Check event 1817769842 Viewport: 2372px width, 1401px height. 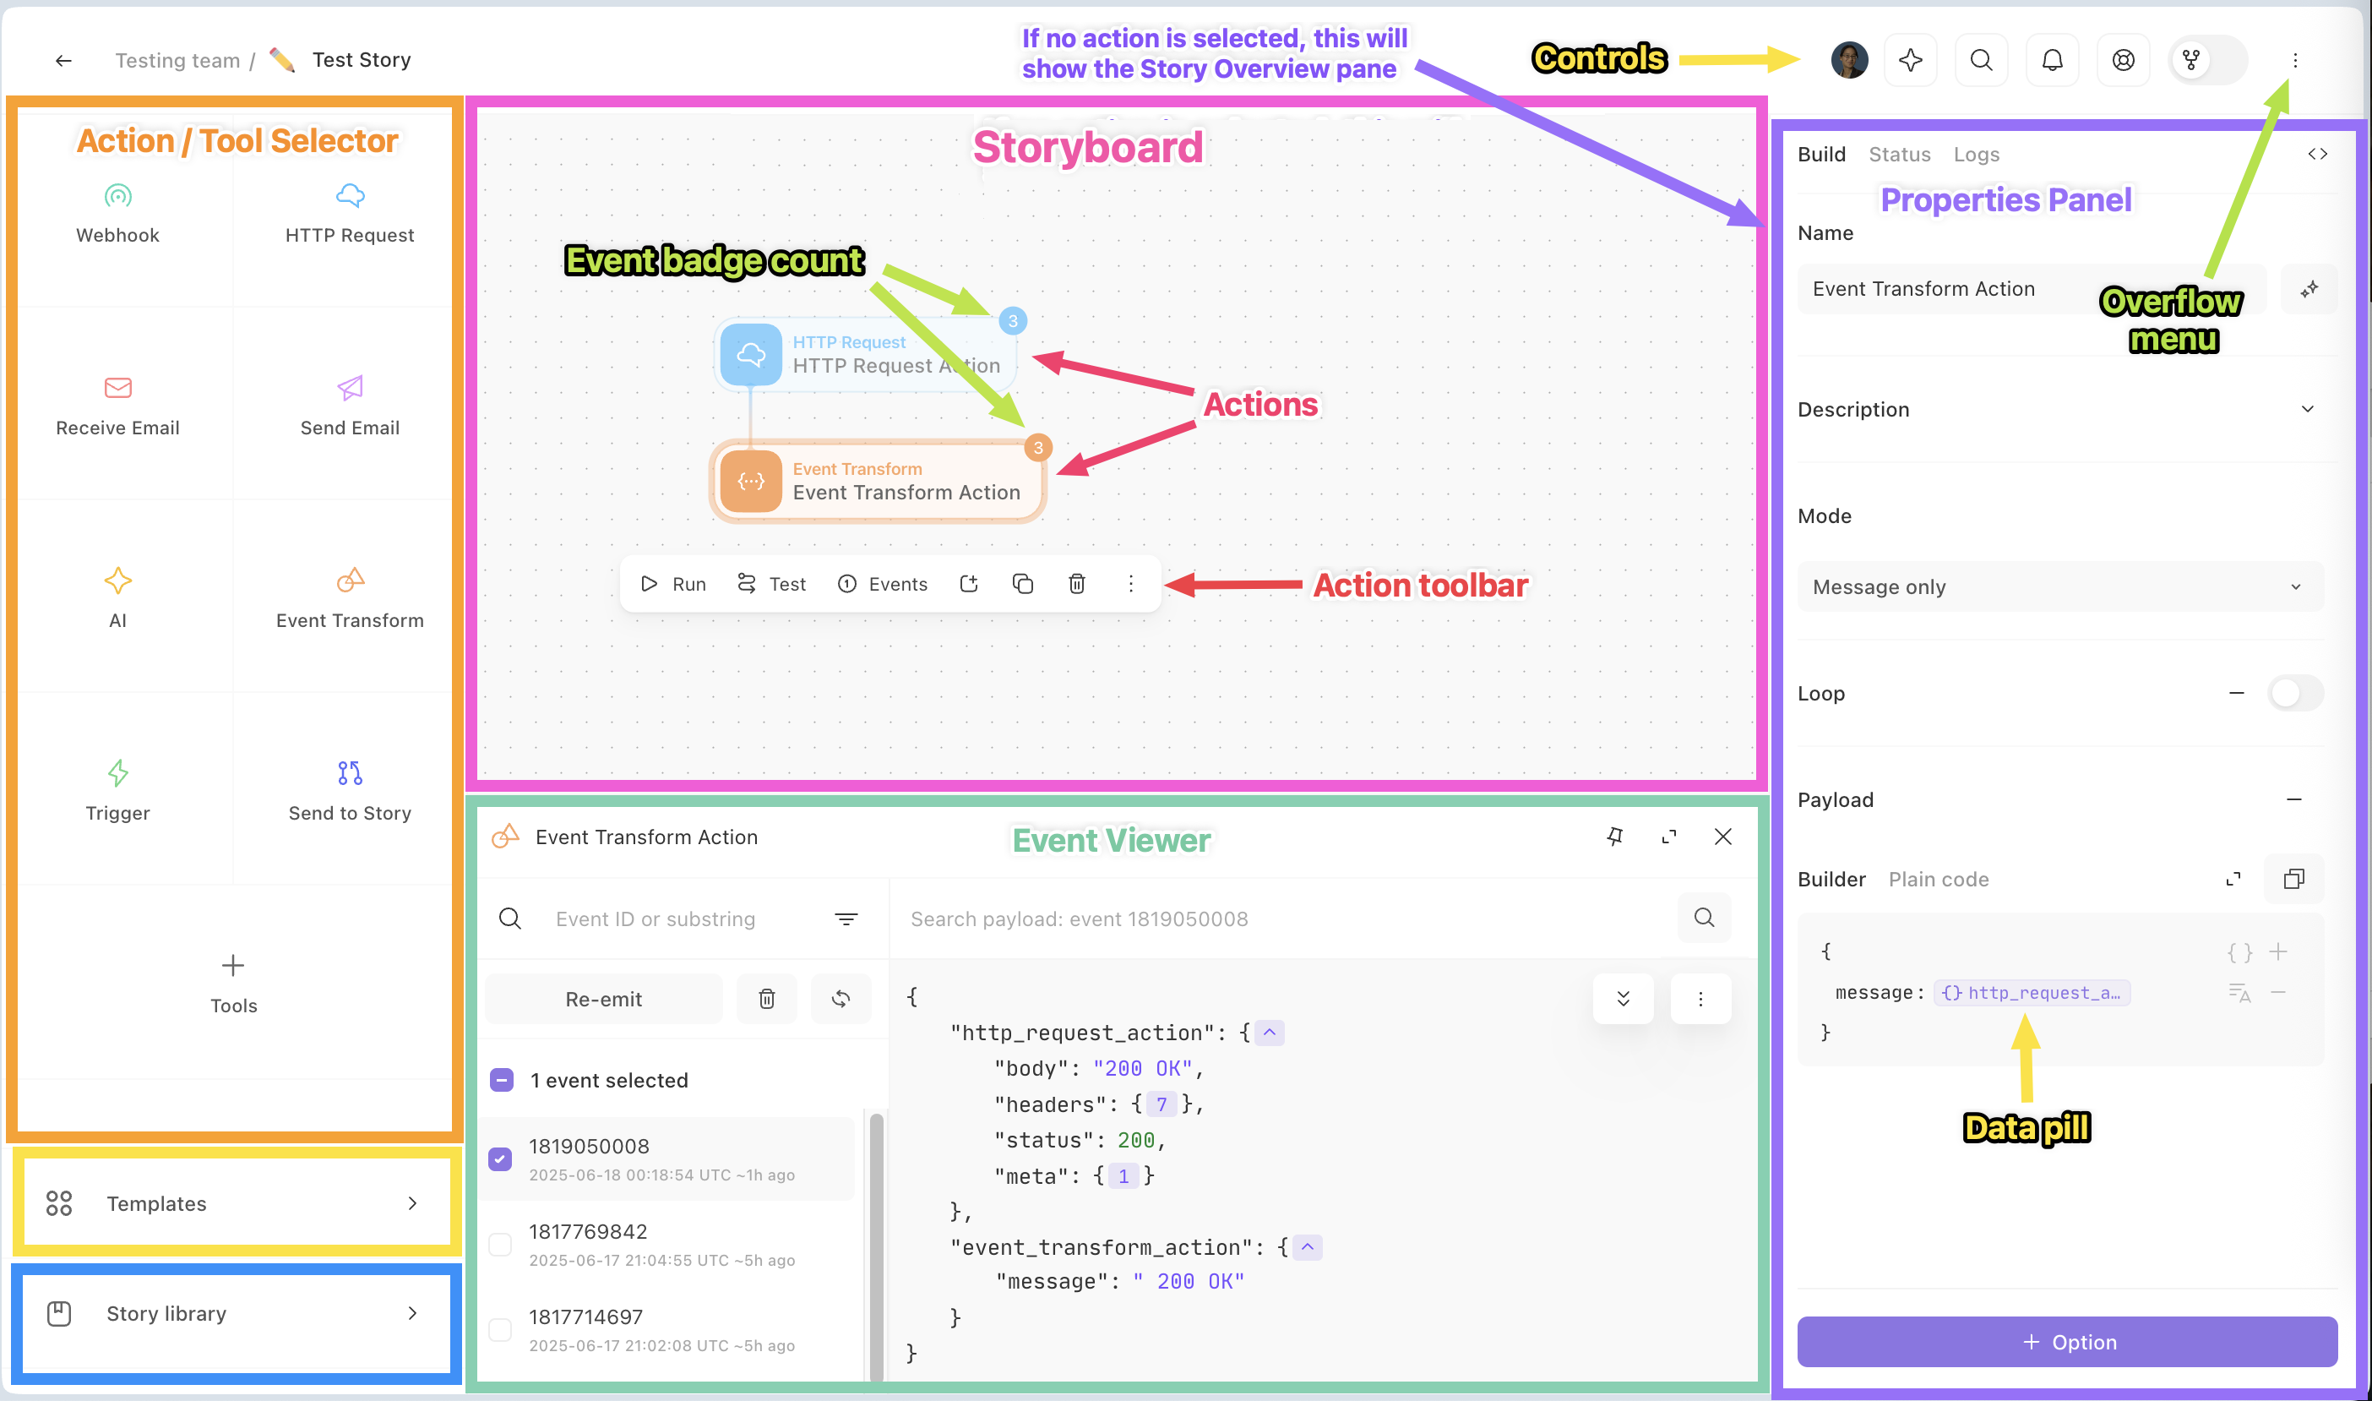coord(500,1245)
